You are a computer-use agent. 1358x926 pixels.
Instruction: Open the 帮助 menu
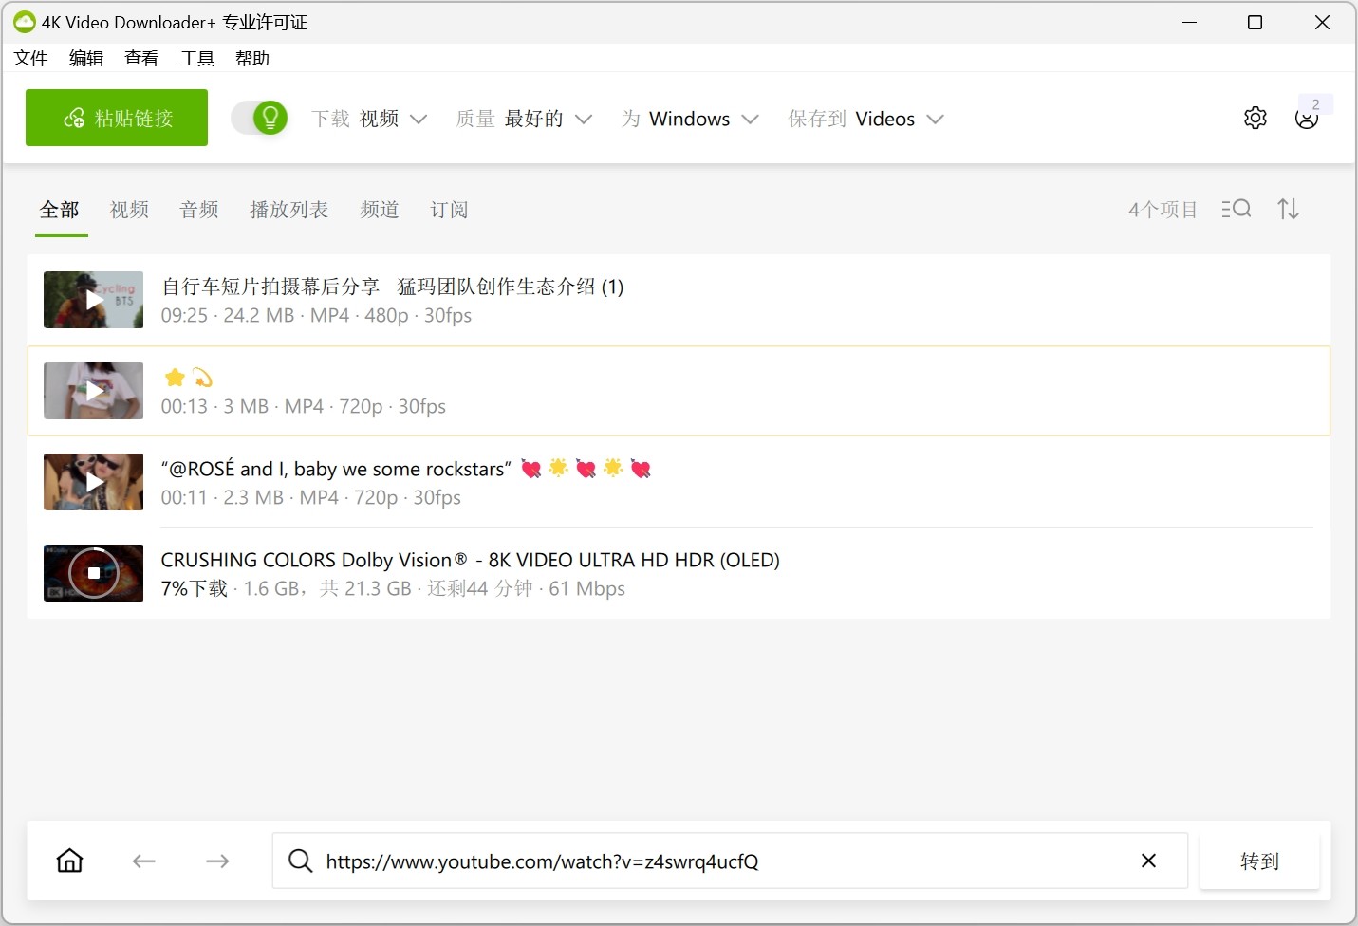click(x=252, y=58)
